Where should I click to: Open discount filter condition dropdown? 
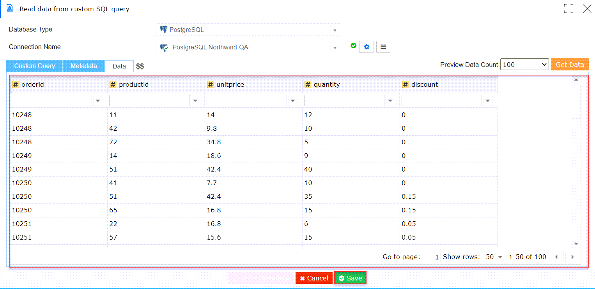coord(488,101)
